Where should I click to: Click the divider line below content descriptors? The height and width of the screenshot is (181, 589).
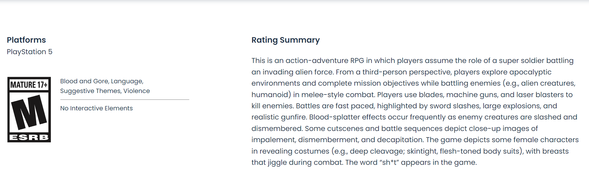[125, 100]
